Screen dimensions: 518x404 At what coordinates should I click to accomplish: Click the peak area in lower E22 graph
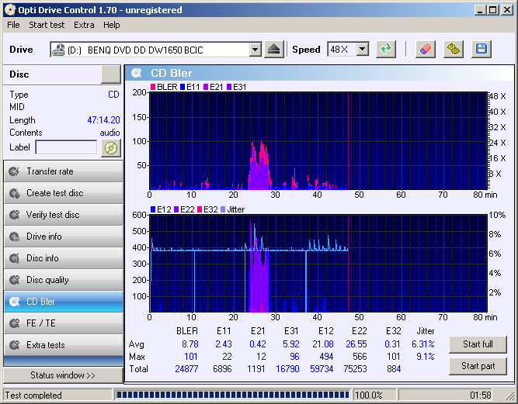click(259, 267)
